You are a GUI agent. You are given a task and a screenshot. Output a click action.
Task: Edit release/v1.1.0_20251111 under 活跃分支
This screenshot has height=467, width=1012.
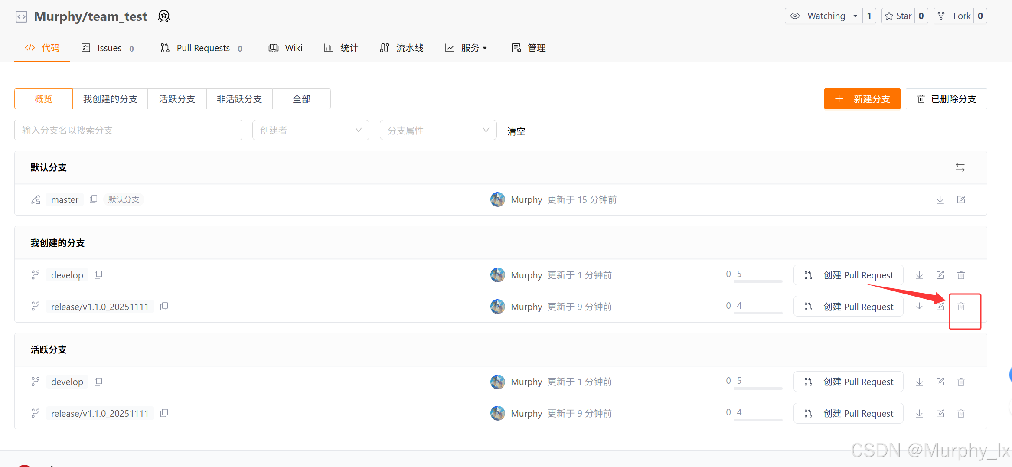(940, 413)
